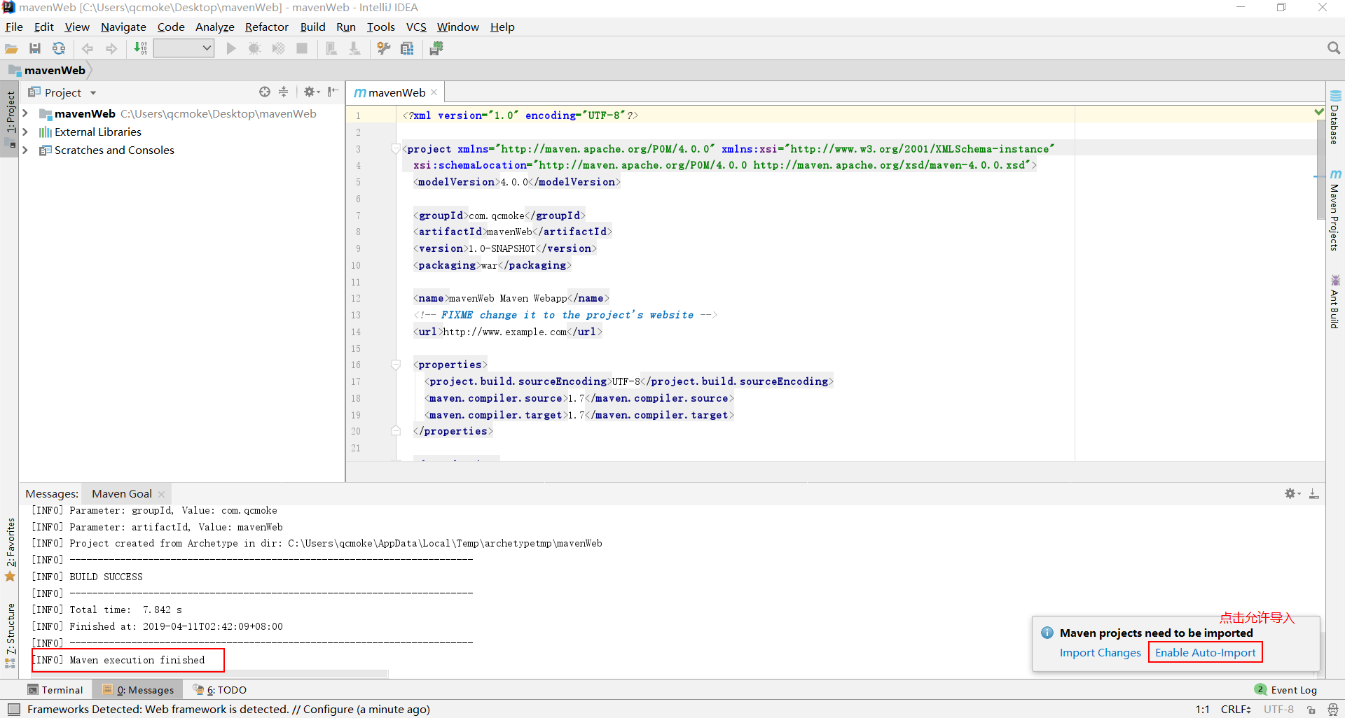This screenshot has width=1345, height=718.
Task: Close the Maven Goal messages tab
Action: [162, 494]
